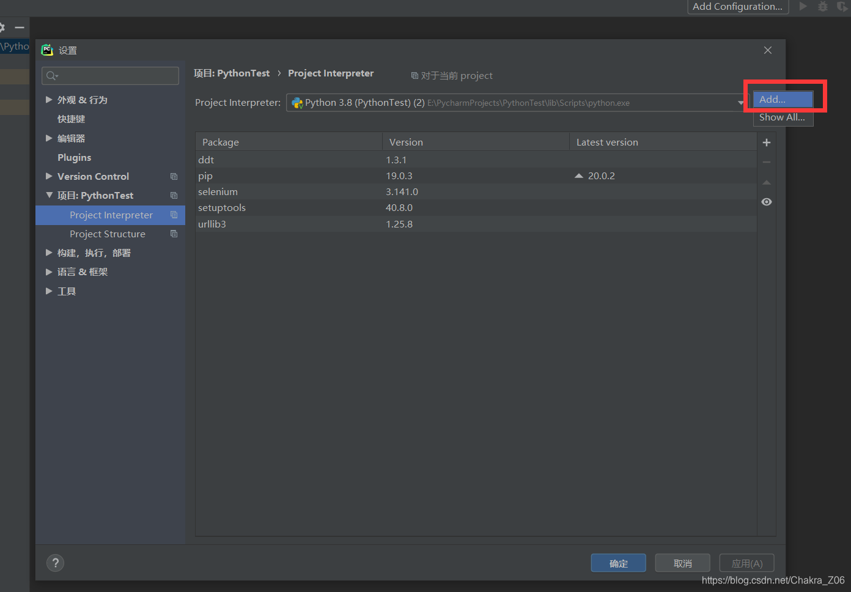Select Project Interpreter in sidebar
Image resolution: width=851 pixels, height=592 pixels.
point(110,215)
